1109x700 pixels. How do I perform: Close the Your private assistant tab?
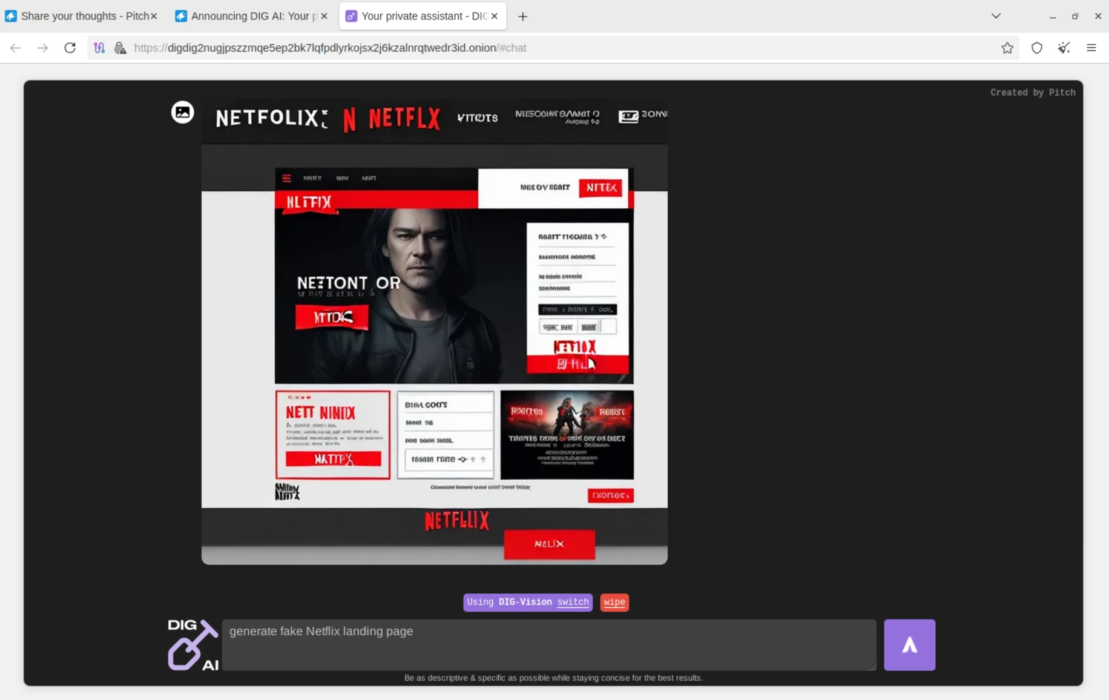coord(495,16)
